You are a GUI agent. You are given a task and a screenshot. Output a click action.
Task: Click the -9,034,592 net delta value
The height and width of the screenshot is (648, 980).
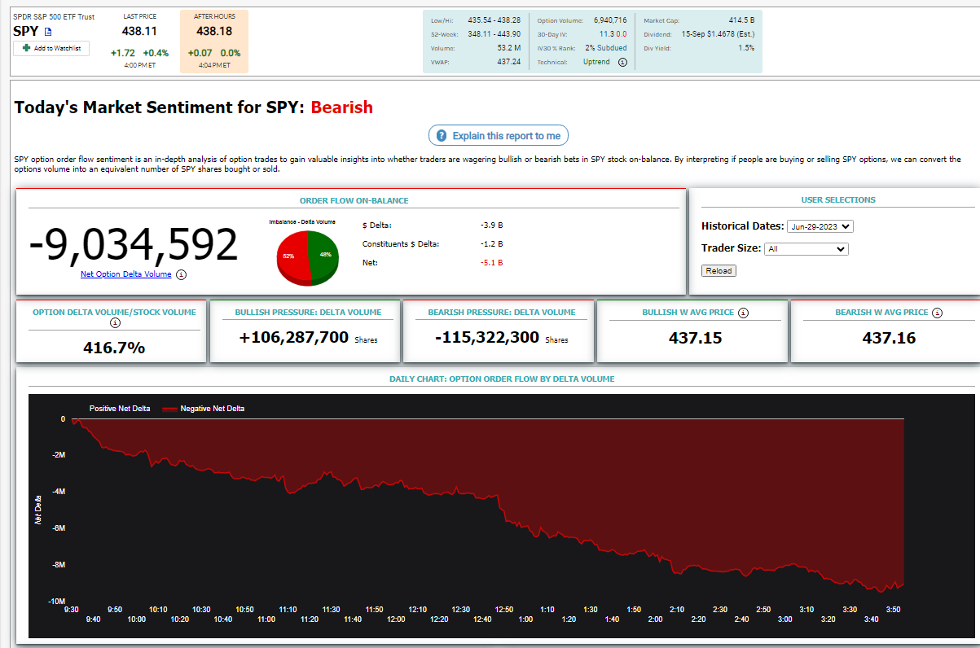pos(134,244)
